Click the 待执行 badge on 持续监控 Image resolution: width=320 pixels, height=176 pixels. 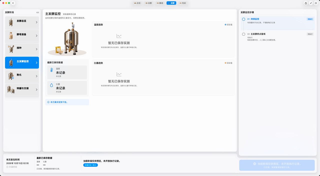(x=310, y=19)
